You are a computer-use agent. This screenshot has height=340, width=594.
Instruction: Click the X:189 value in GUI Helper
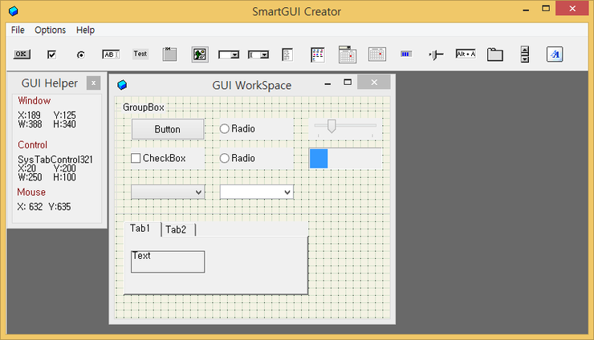tap(29, 115)
